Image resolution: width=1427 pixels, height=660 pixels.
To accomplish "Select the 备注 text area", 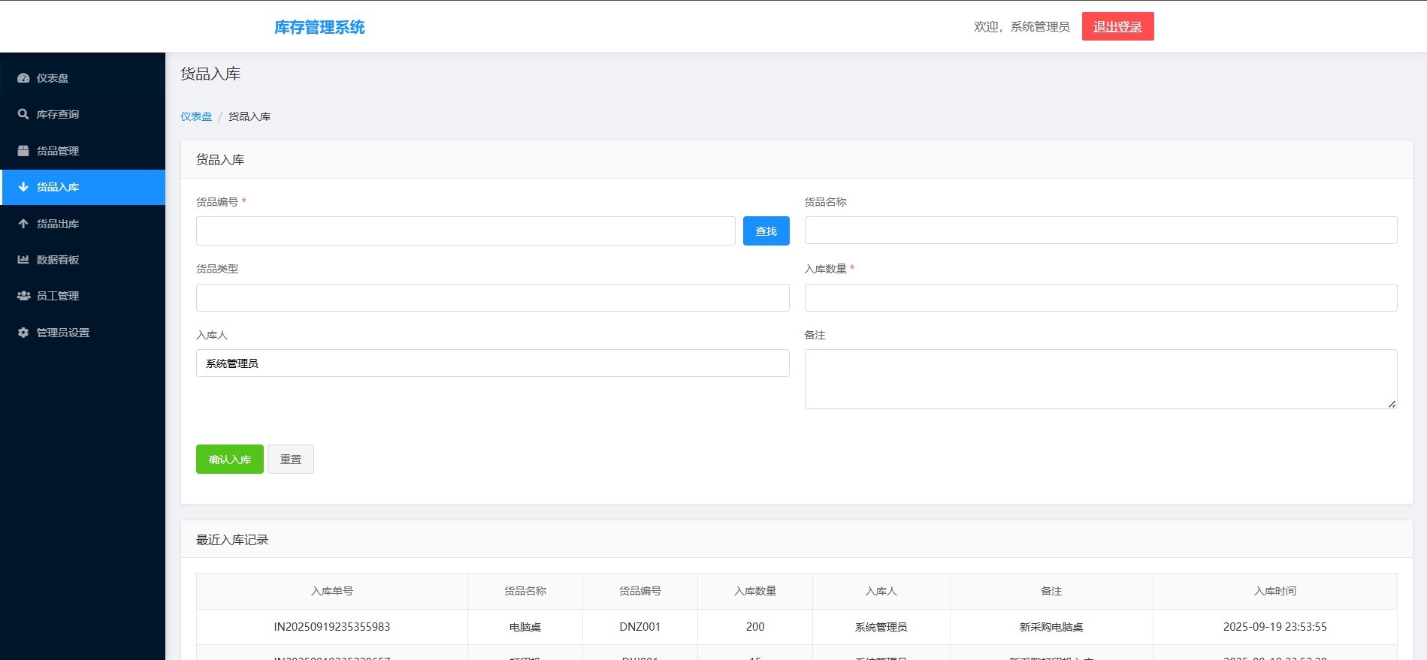I will (1100, 379).
